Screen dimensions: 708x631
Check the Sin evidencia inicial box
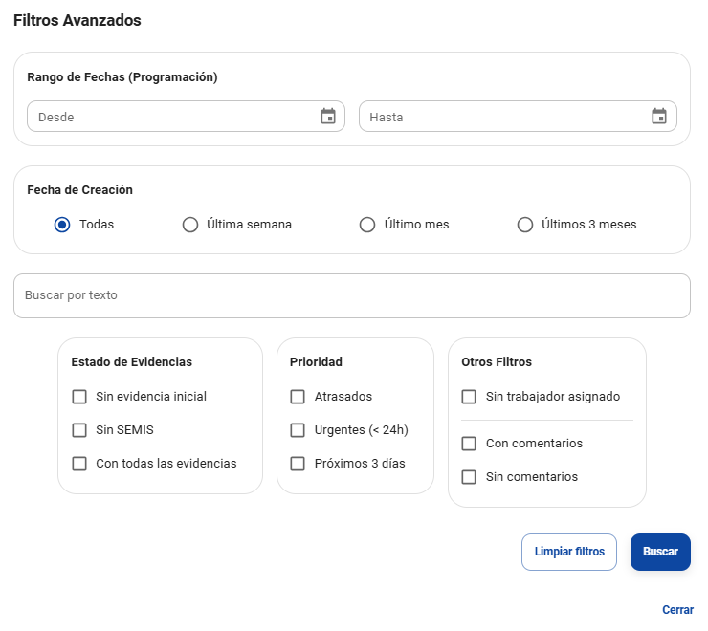79,397
